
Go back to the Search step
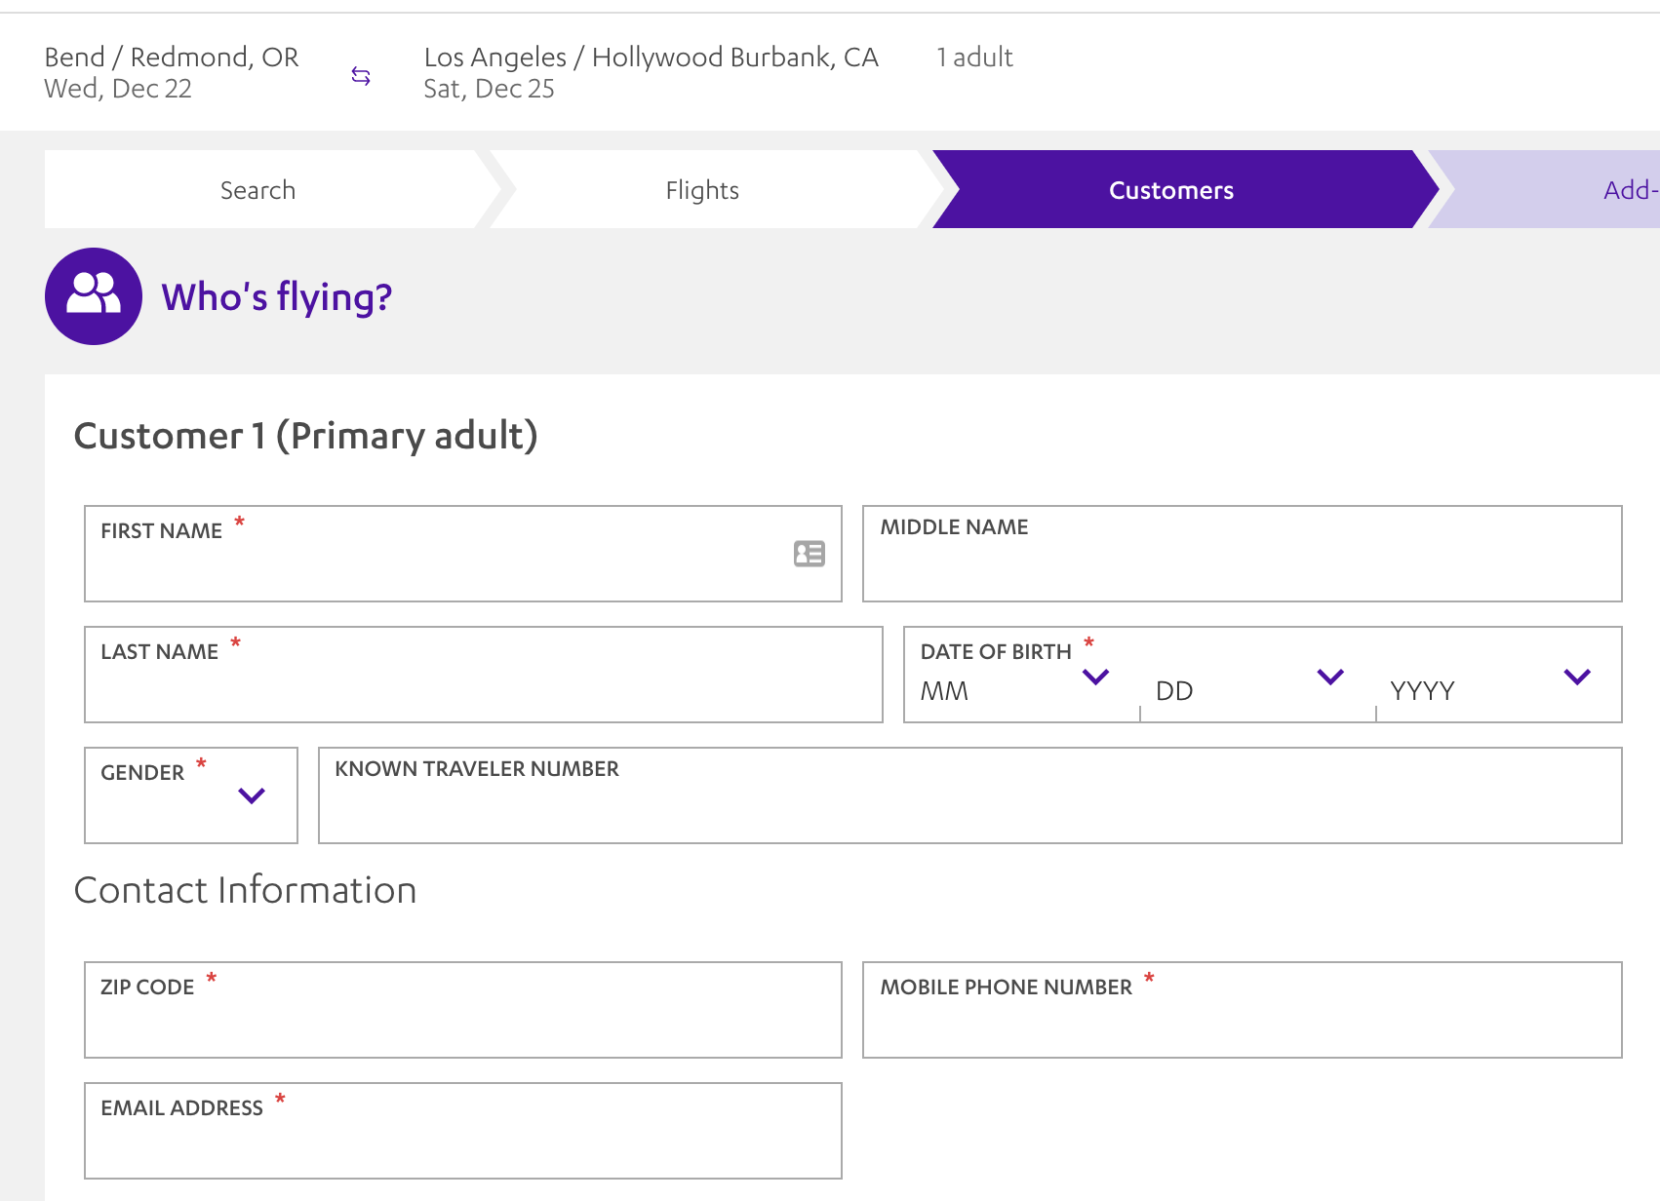[x=258, y=190]
